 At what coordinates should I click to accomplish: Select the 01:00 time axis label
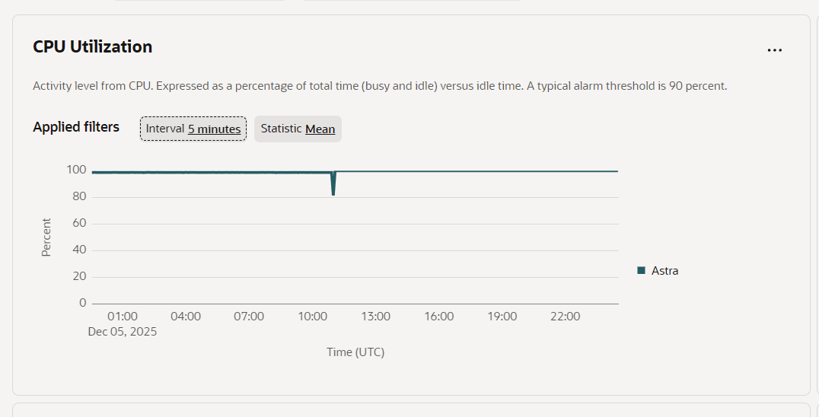122,317
